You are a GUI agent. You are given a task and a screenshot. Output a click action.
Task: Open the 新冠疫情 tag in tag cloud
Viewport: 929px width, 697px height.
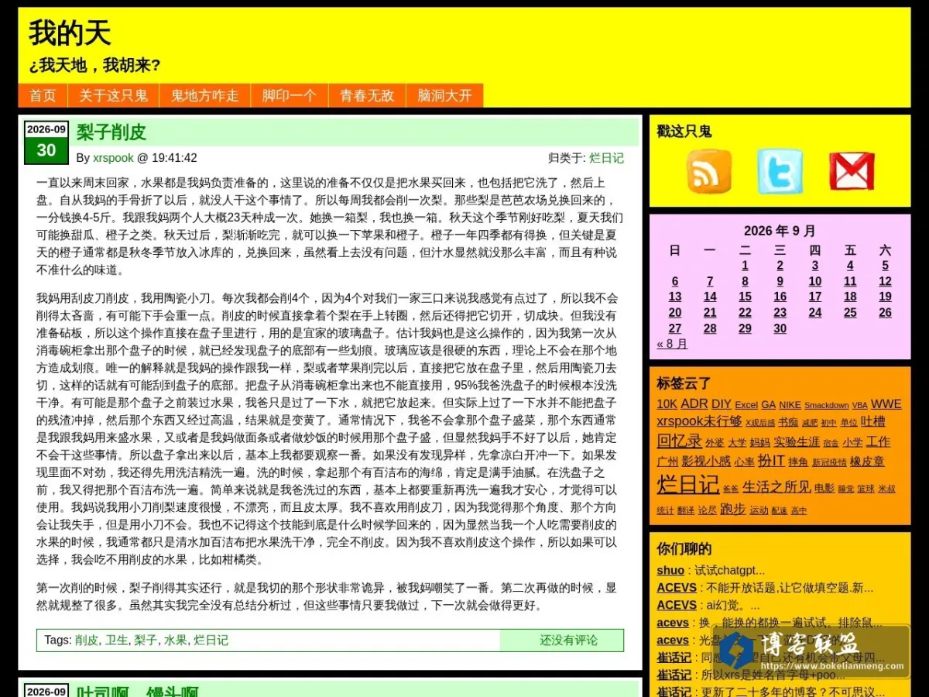[x=829, y=462]
